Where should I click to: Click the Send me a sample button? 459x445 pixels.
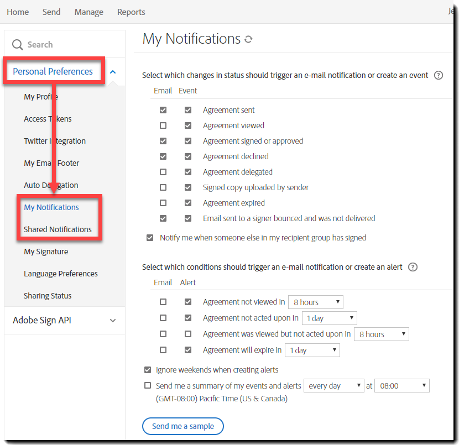[182, 426]
